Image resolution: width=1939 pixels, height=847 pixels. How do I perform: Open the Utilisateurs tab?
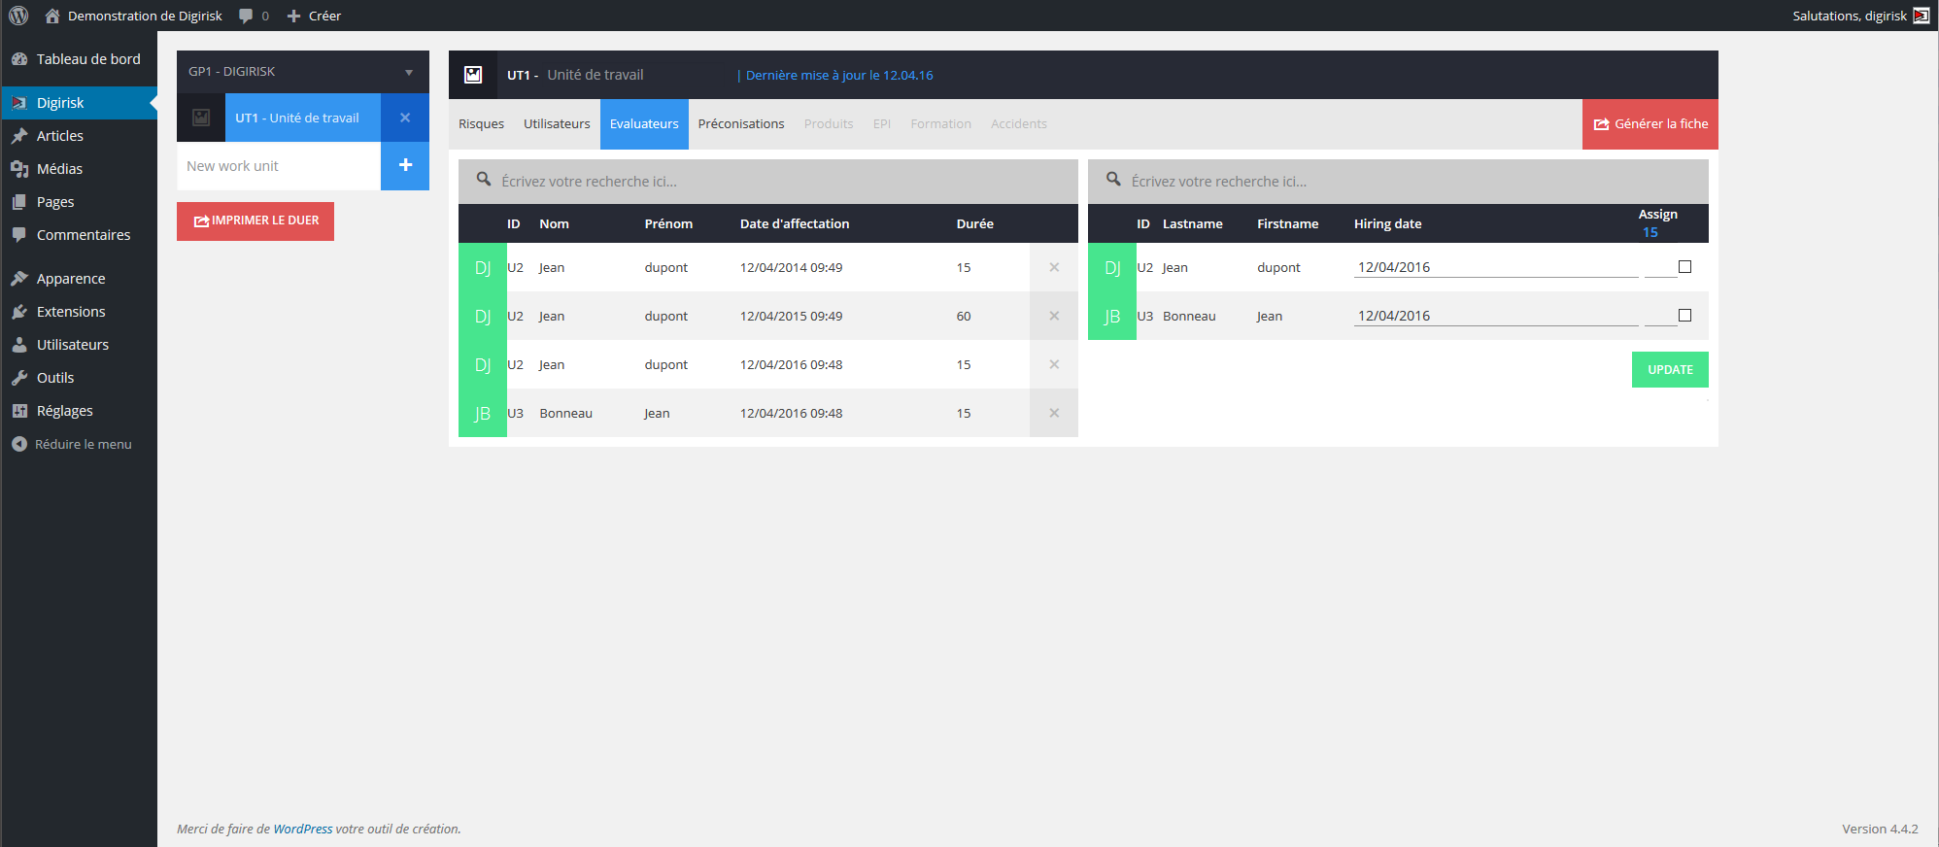click(x=557, y=124)
